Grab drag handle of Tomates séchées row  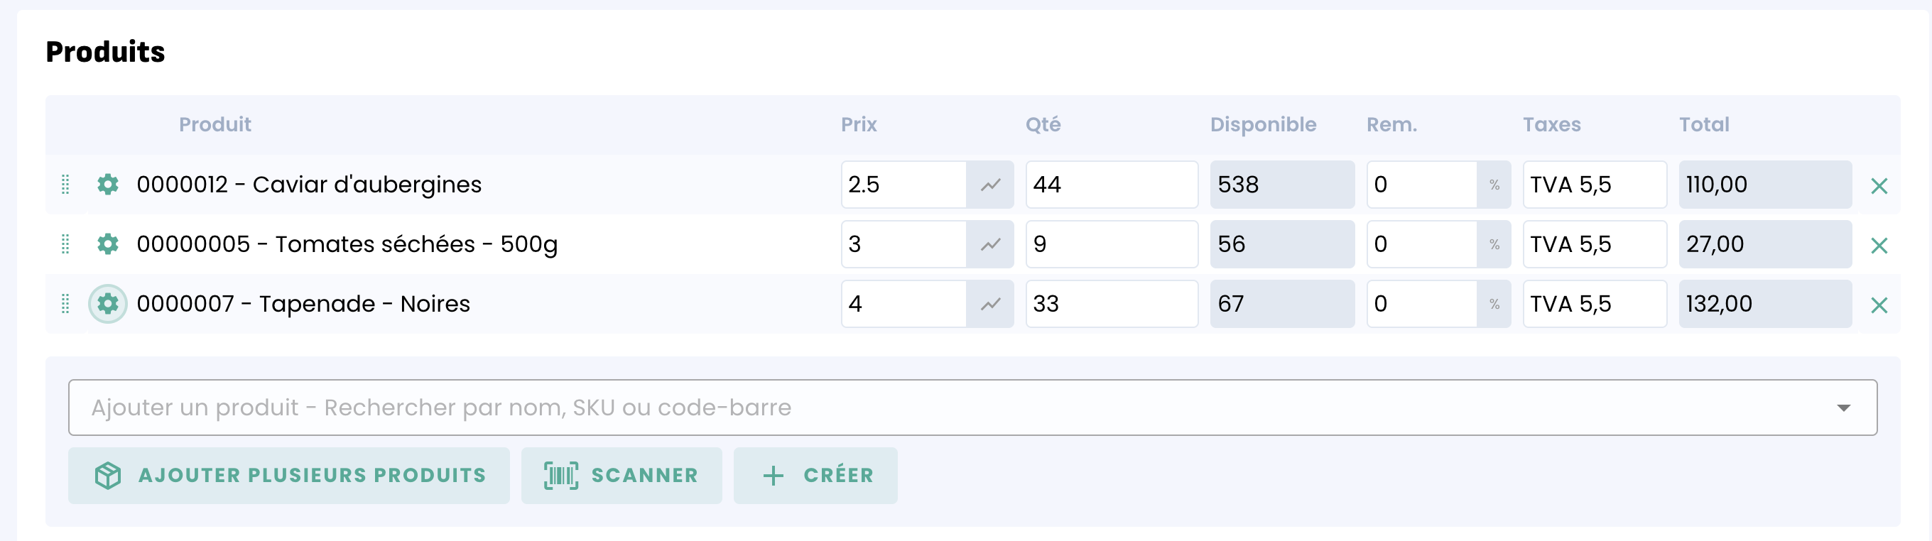click(x=65, y=244)
